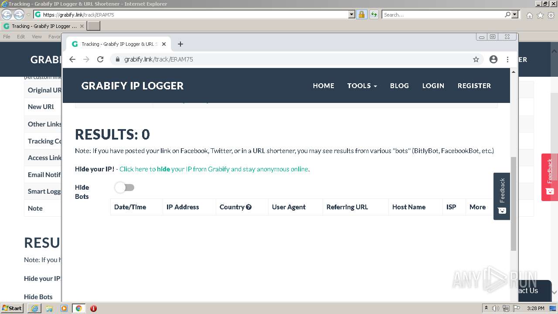This screenshot has height=314, width=558.
Task: Open Internet Explorer from taskbar
Action: coord(34,308)
